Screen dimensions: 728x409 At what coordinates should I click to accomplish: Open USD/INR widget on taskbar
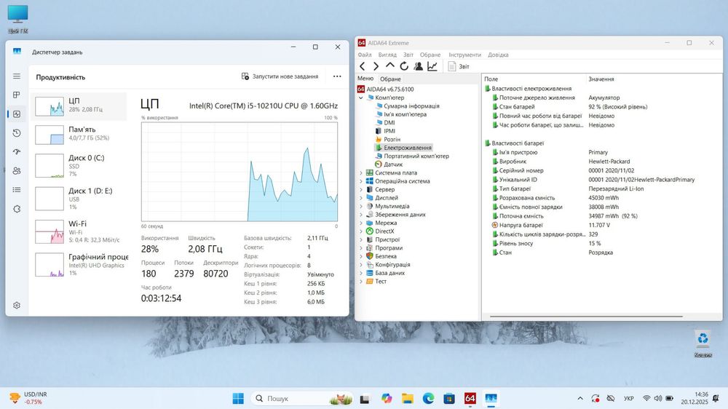coord(29,398)
